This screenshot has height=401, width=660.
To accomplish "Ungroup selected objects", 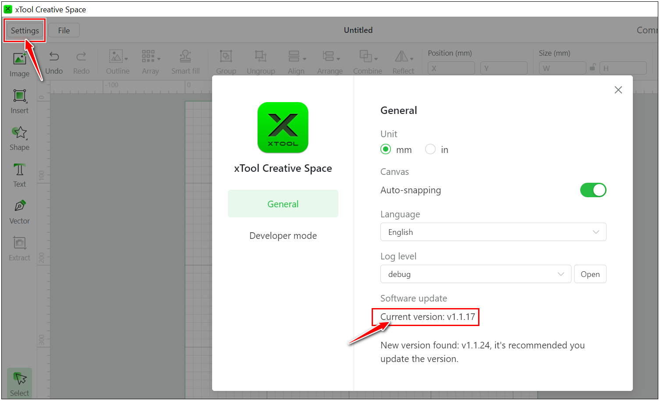I will coord(261,63).
